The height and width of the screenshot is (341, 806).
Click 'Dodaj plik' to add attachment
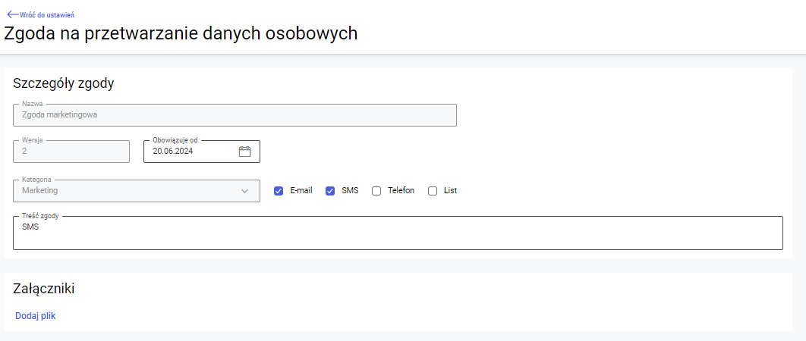coord(36,316)
